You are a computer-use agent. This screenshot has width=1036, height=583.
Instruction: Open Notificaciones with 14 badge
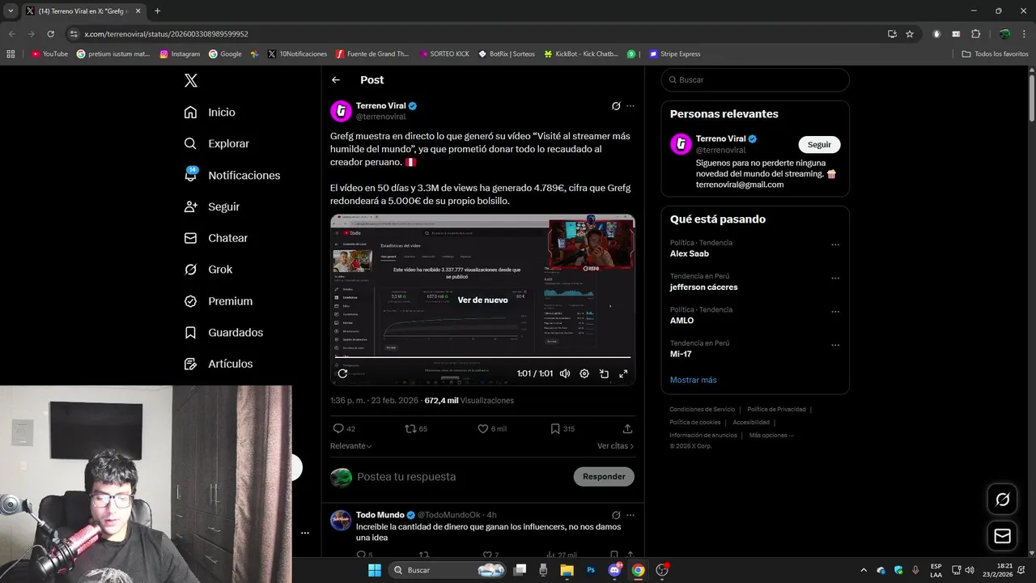click(231, 175)
